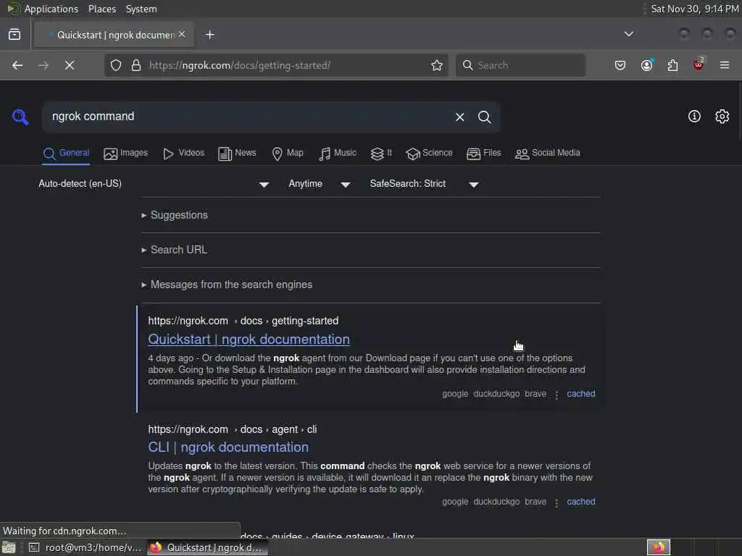
Task: Click brave label under Quickstart result
Action: tap(535, 394)
